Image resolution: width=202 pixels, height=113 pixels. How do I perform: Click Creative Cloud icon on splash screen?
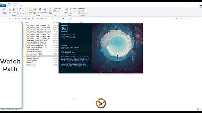tap(62, 70)
